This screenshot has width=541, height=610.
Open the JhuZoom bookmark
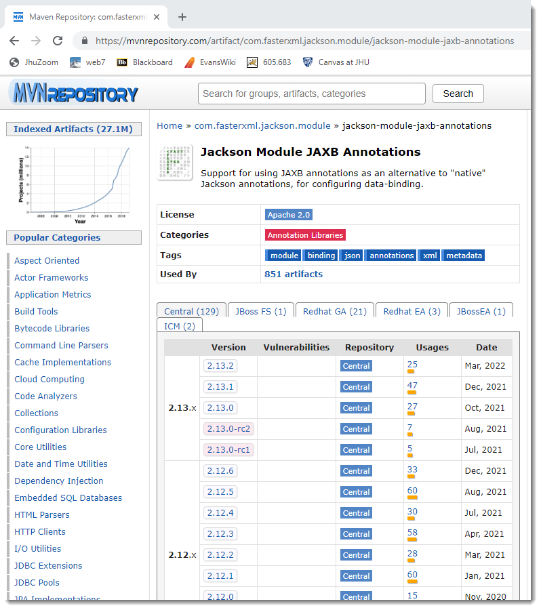[x=34, y=62]
